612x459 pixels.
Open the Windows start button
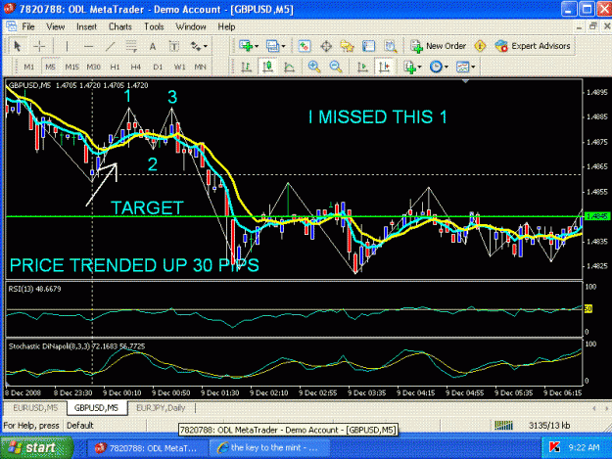[x=36, y=447]
